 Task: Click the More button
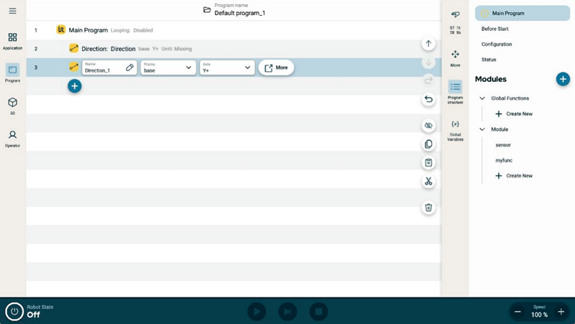coord(276,68)
